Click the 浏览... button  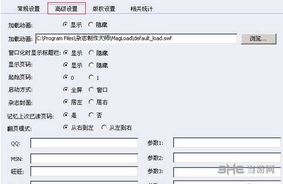point(258,39)
